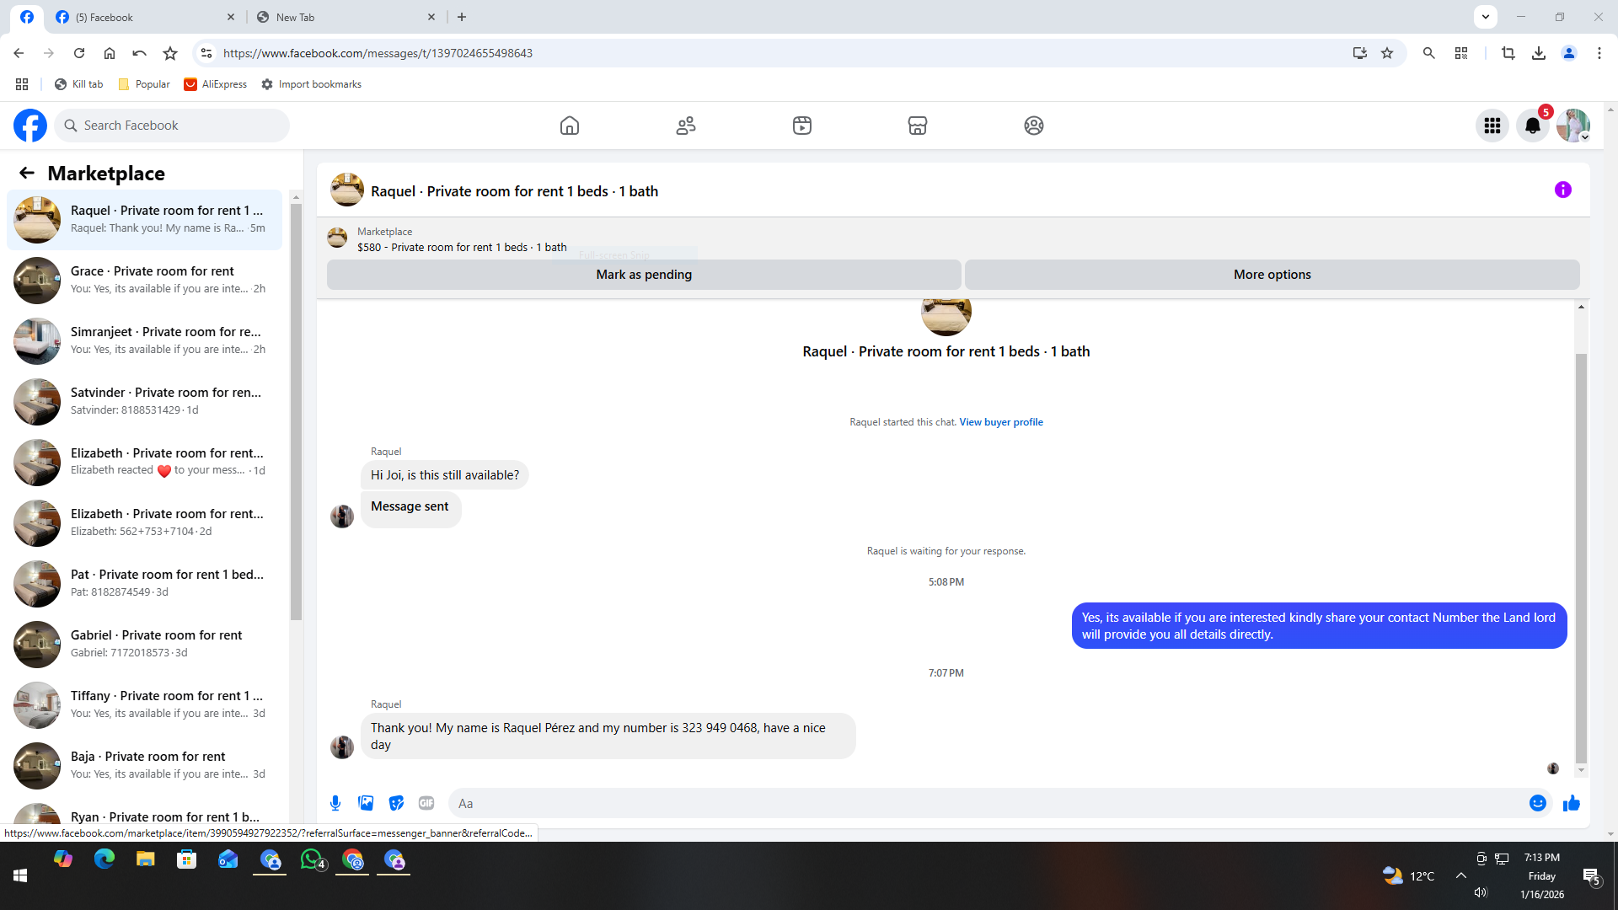Open WhatsApp from the Windows taskbar

coord(312,859)
